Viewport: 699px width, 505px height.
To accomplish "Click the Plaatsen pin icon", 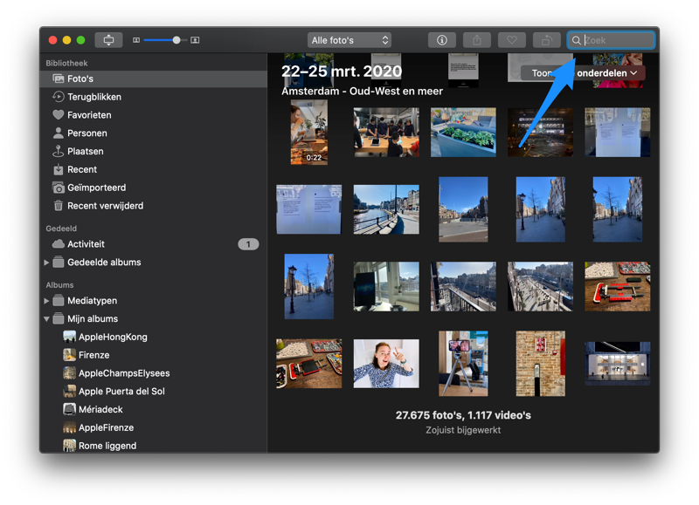I will 58,151.
